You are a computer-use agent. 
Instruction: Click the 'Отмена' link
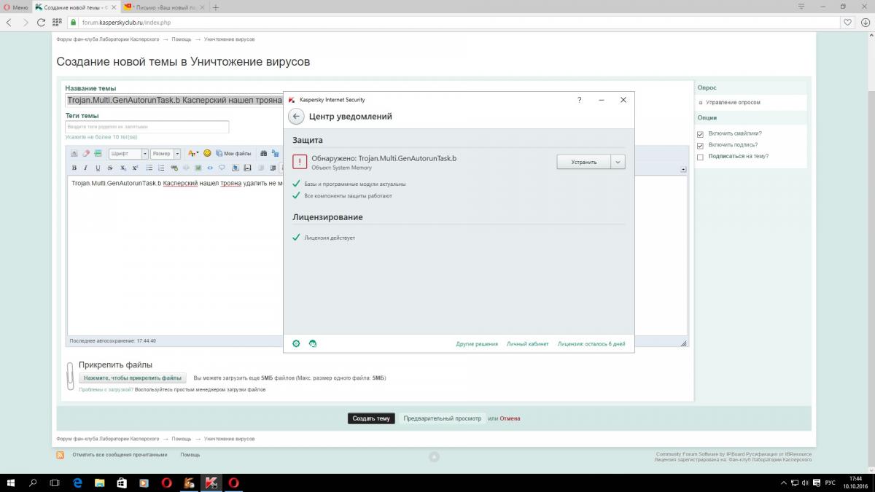510,418
